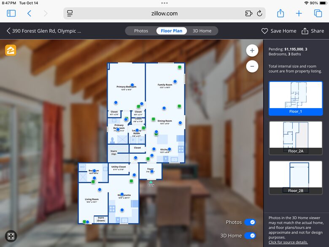Image resolution: width=329 pixels, height=247 pixels.
Task: Enter fullscreen view with expand icon
Action: [x=11, y=236]
